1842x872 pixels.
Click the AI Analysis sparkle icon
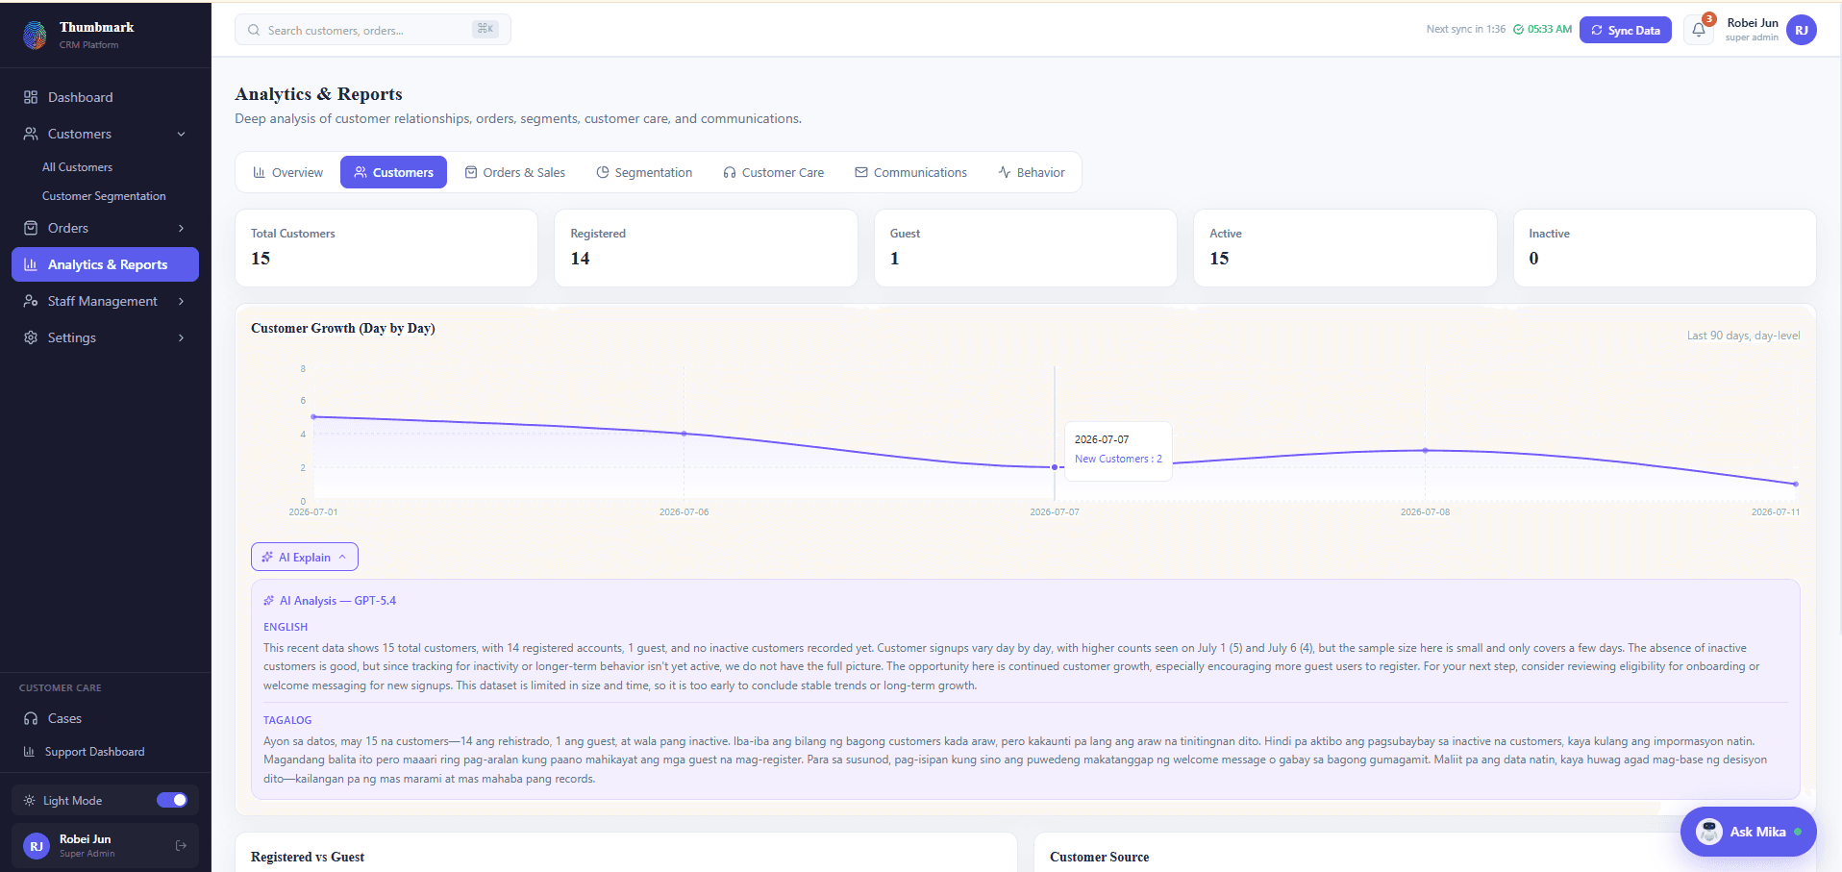[x=269, y=601]
